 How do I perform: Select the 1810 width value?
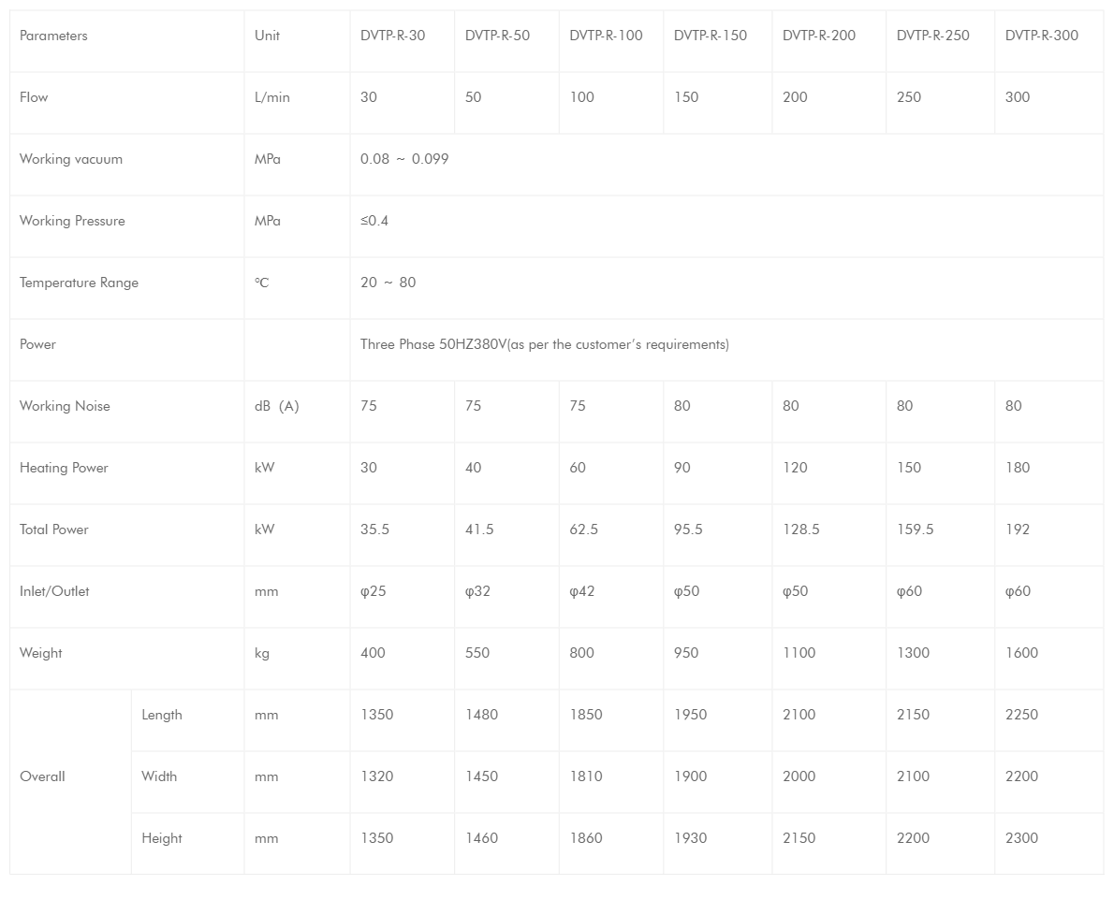(x=586, y=776)
